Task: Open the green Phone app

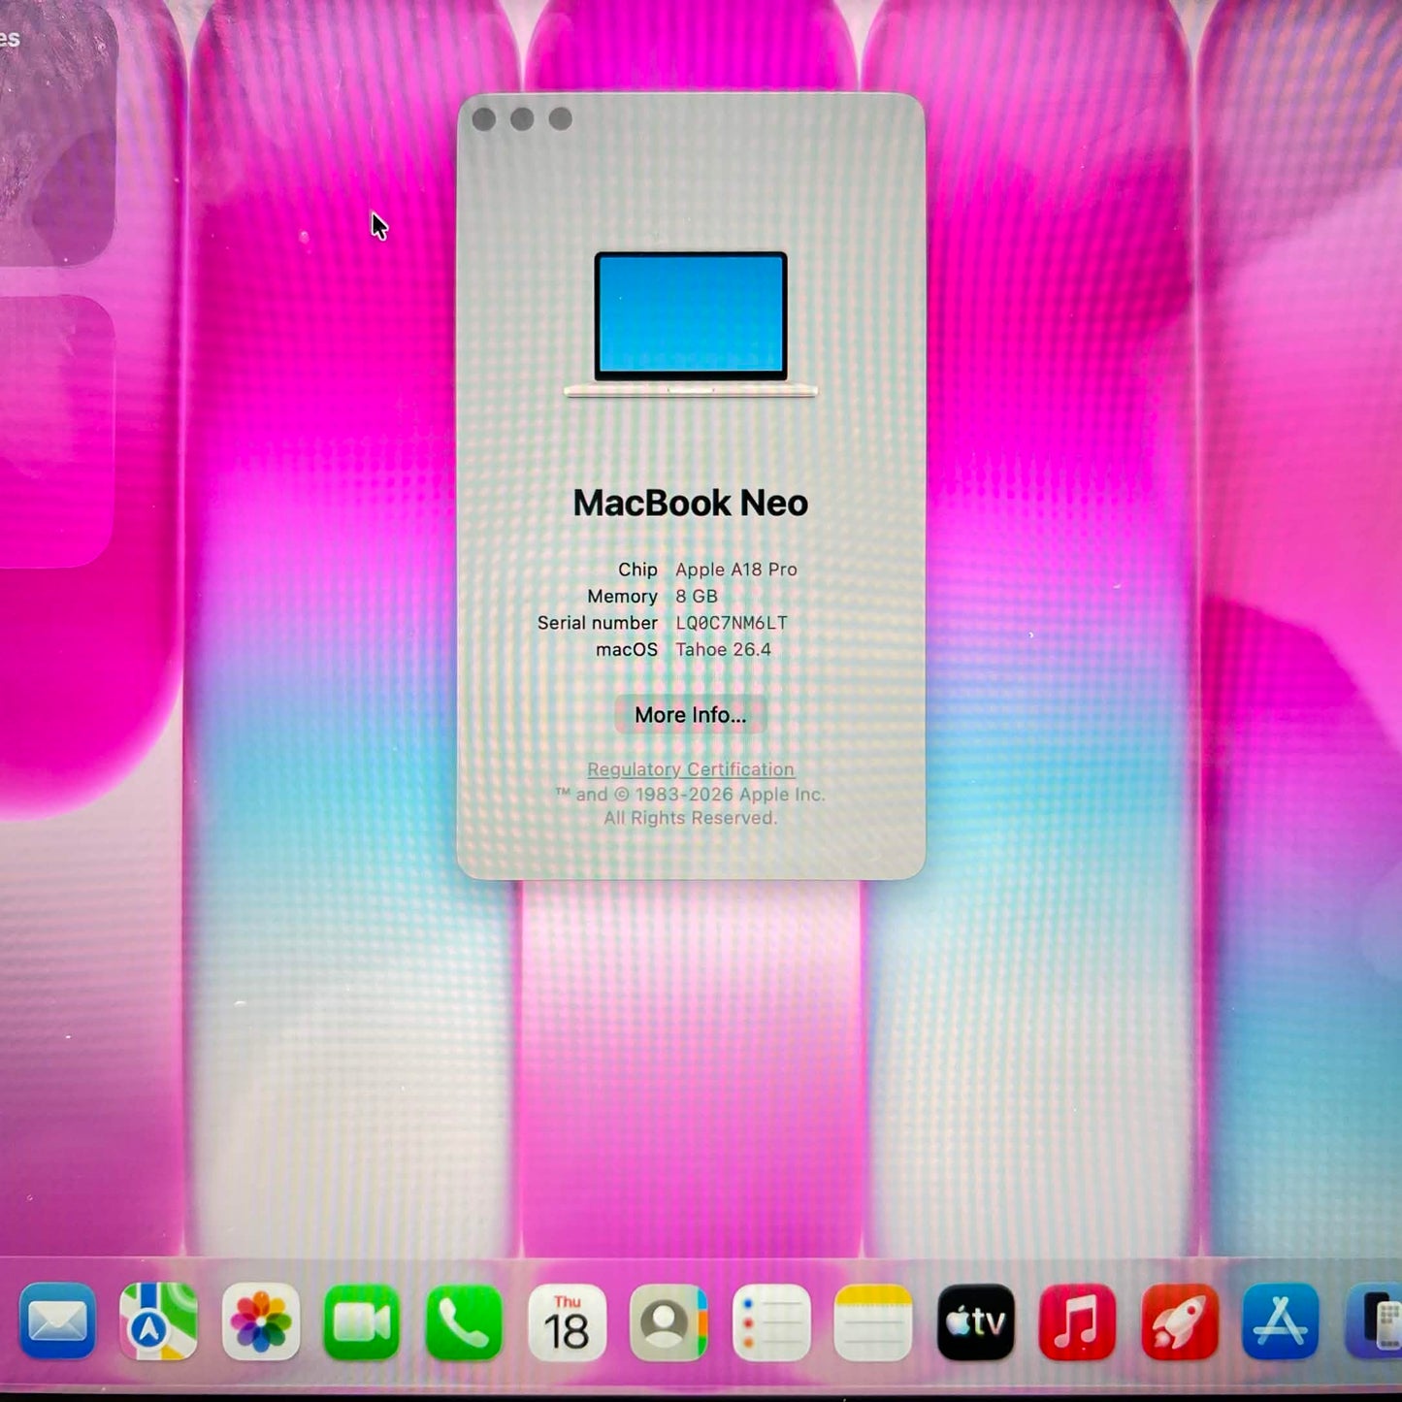Action: click(464, 1321)
